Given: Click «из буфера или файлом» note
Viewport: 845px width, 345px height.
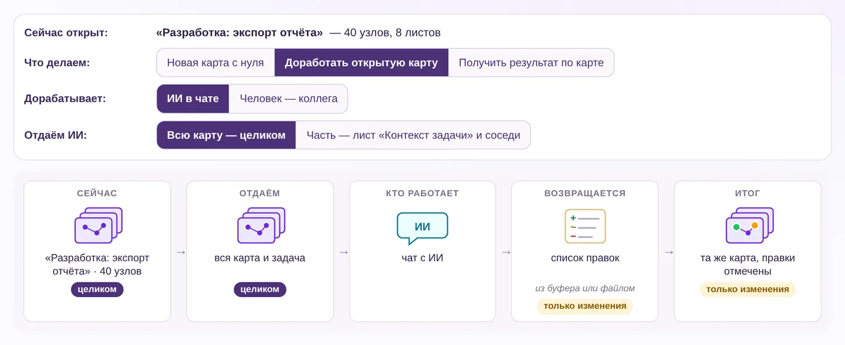Looking at the screenshot, I should click(585, 288).
